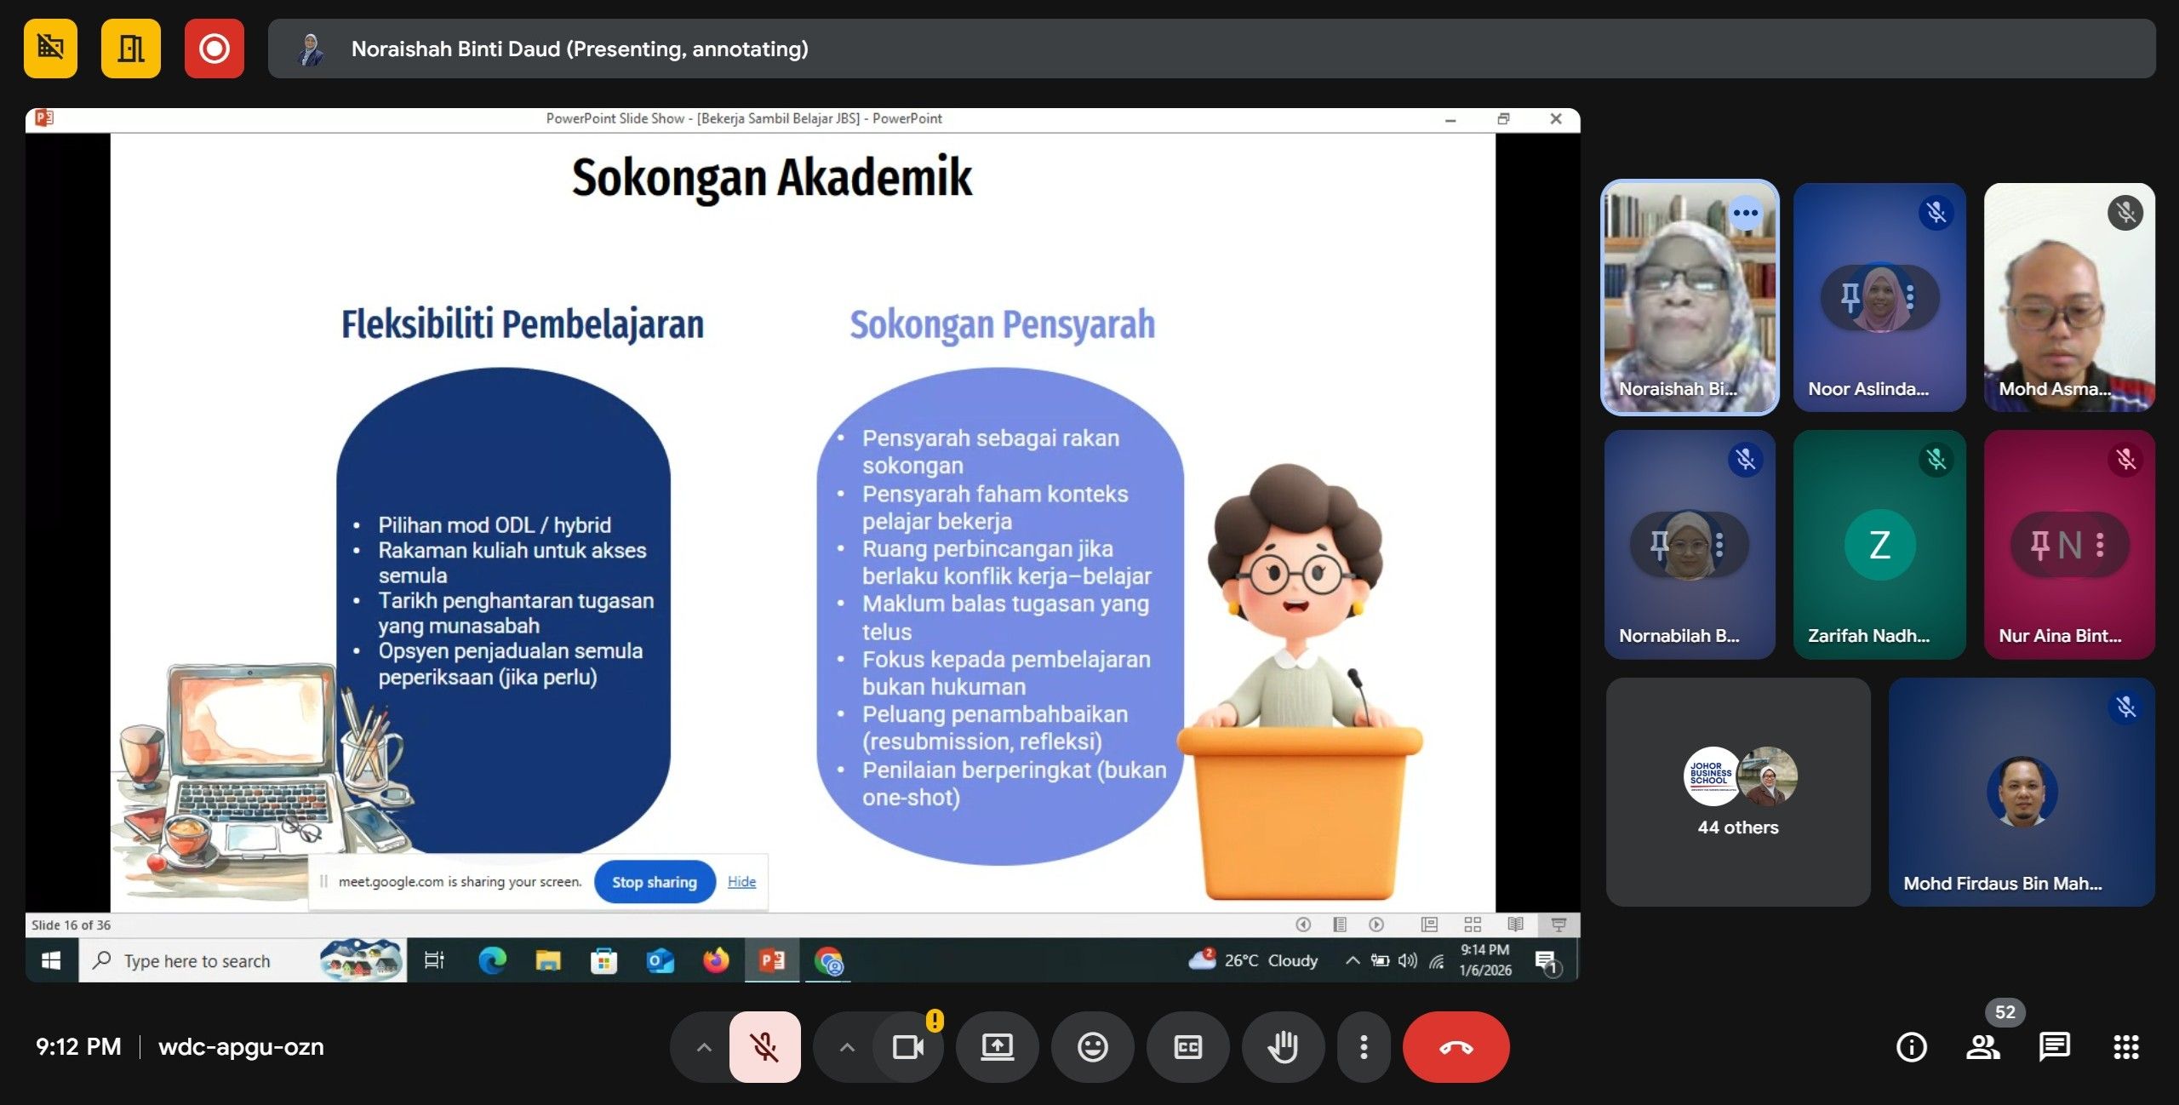The image size is (2179, 1105).
Task: Unmute the microphone
Action: [x=764, y=1046]
